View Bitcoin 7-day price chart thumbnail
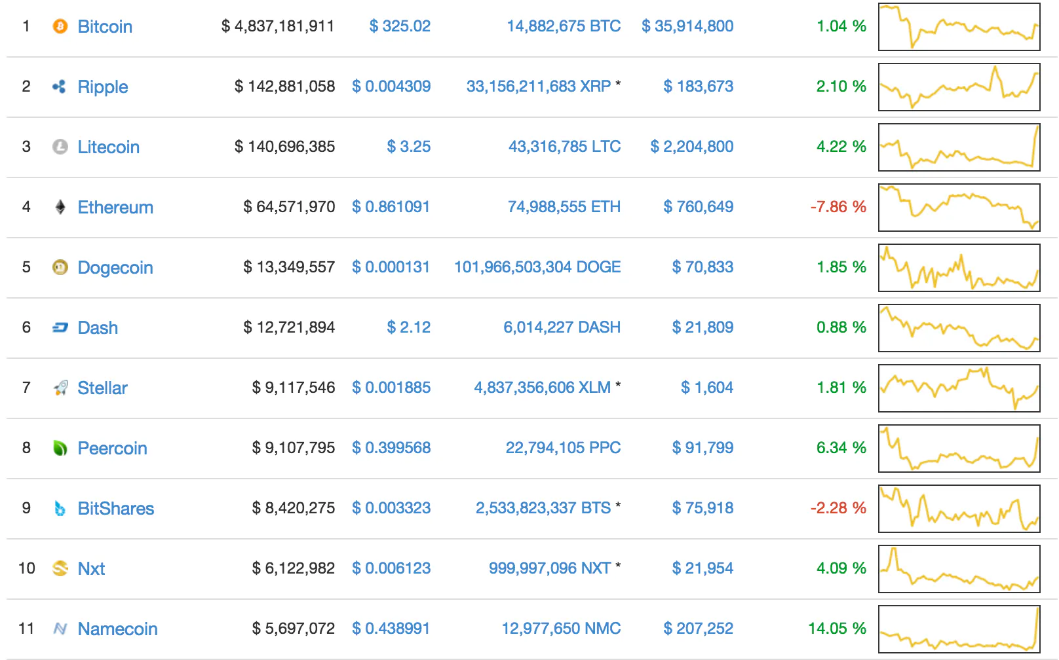 [959, 27]
